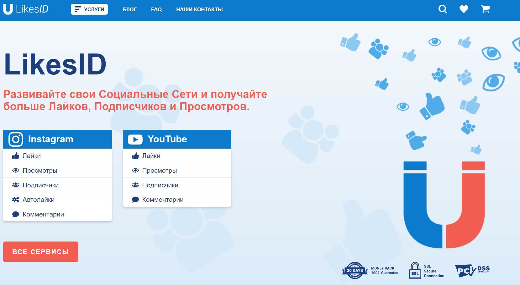Open the shopping cart icon

485,9
